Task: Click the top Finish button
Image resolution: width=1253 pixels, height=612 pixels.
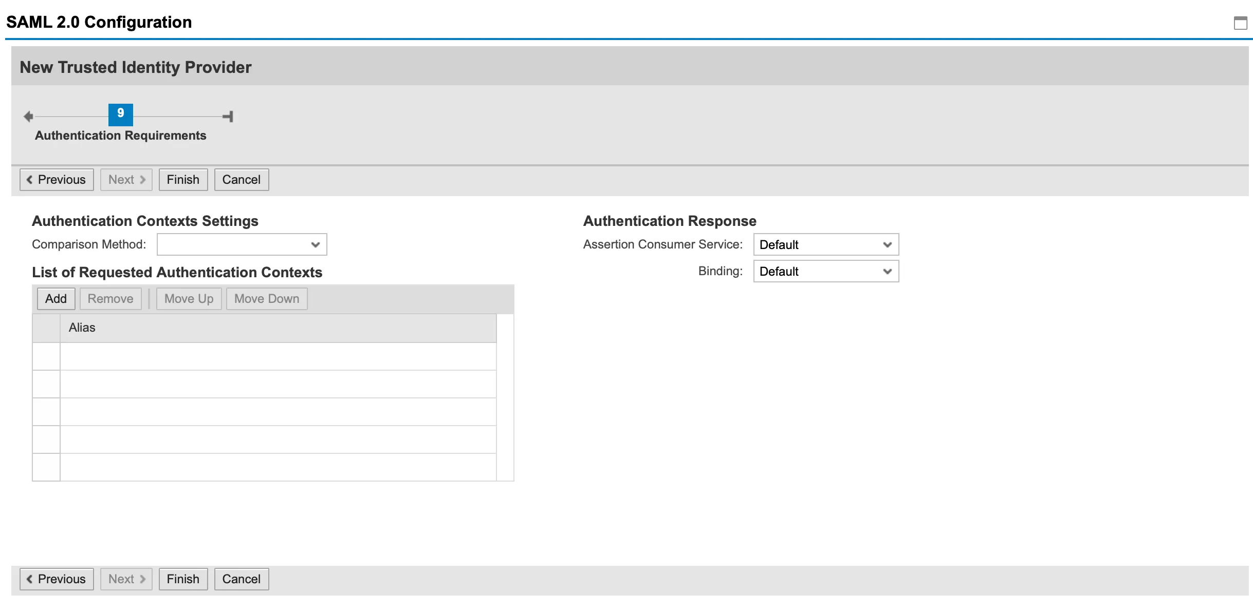Action: coord(183,180)
